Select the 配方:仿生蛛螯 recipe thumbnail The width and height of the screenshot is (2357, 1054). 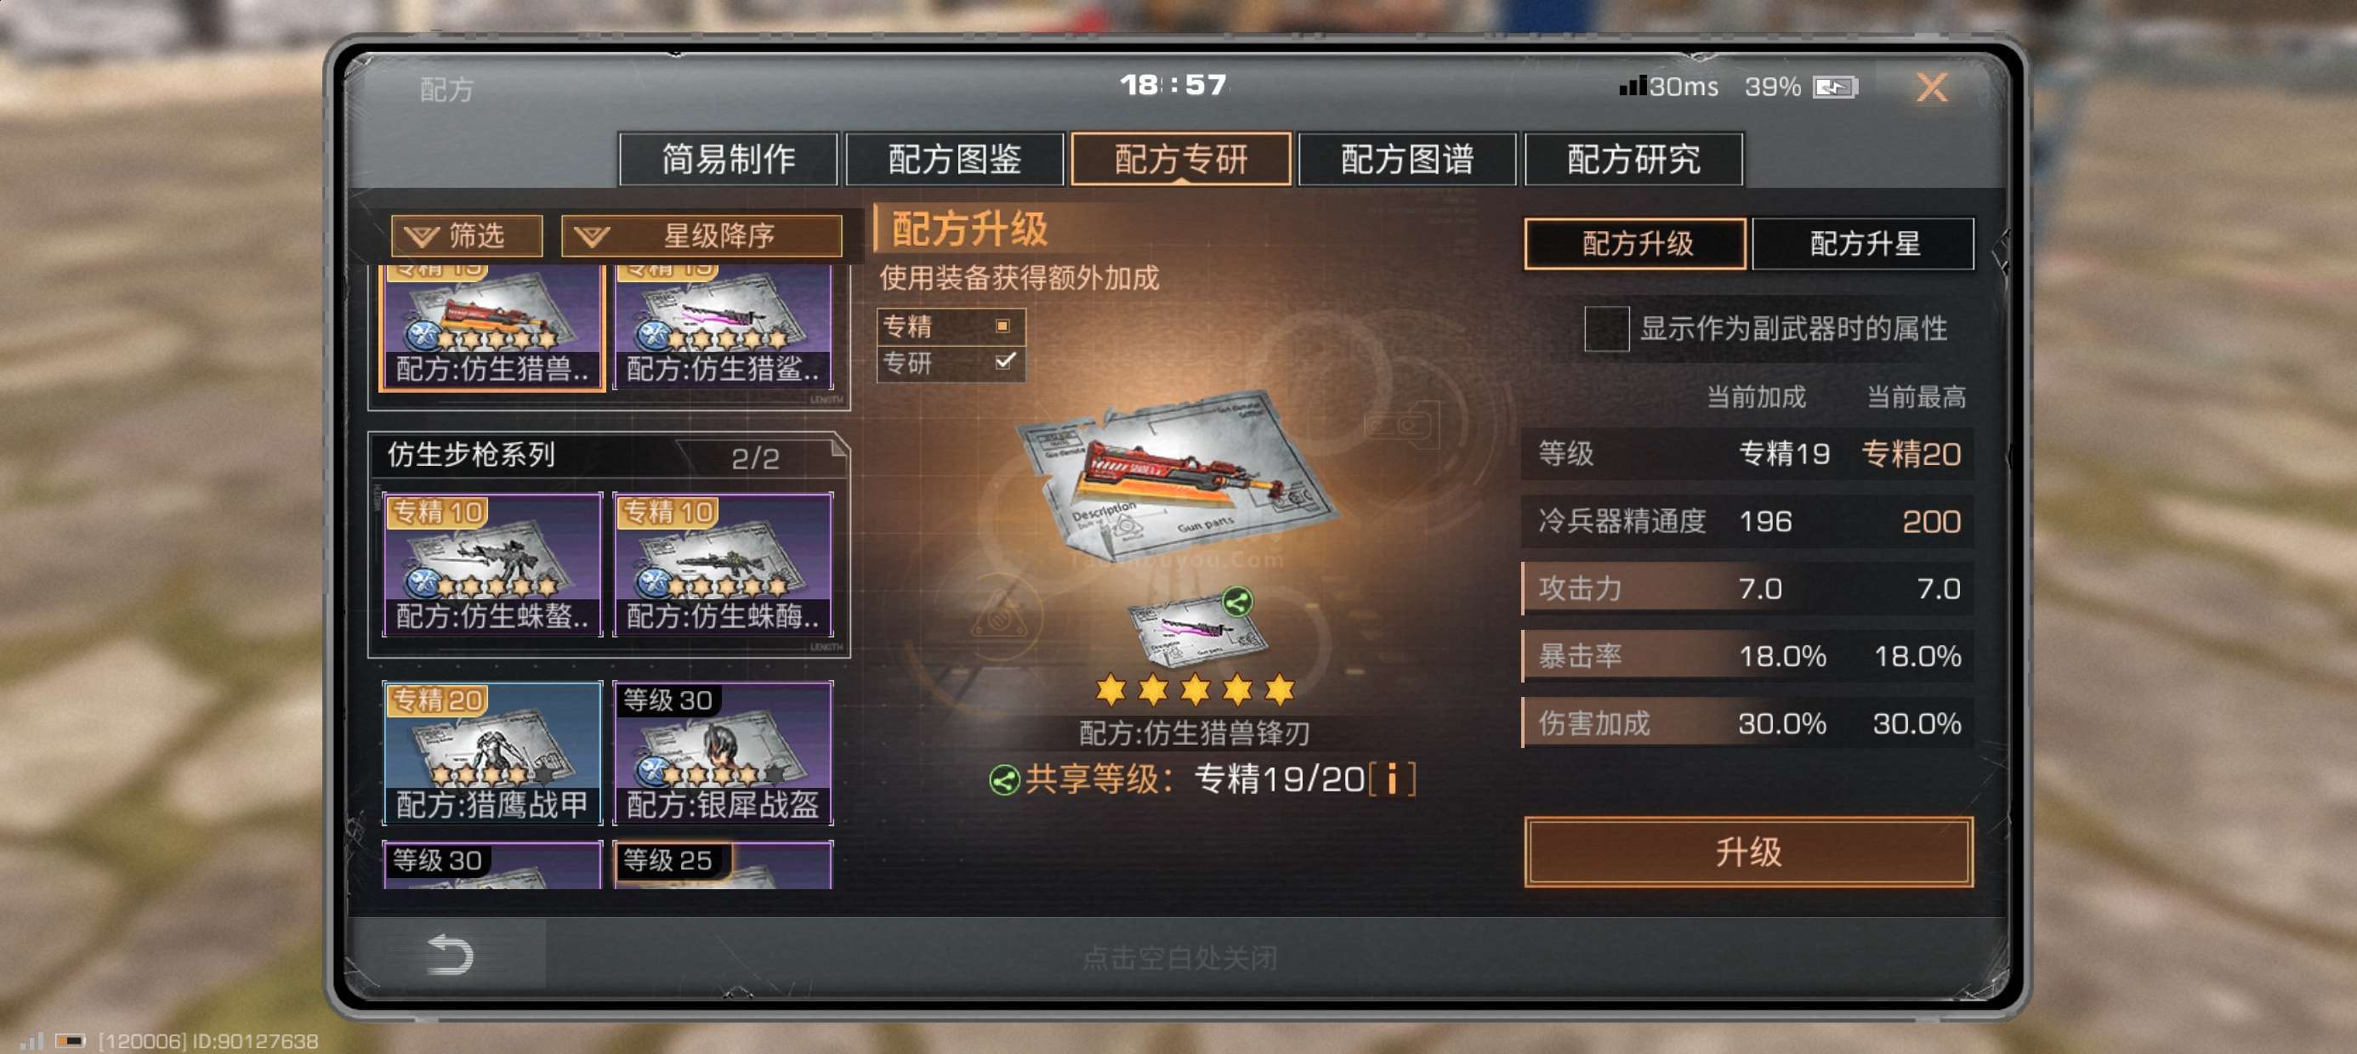(x=492, y=564)
